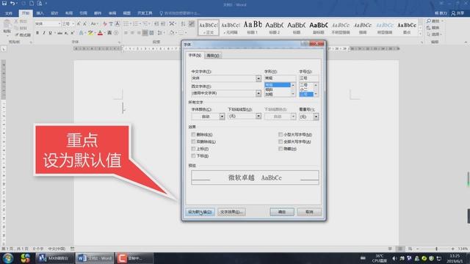Save document from quick access toolbar
470x264 pixels.
[4, 3]
